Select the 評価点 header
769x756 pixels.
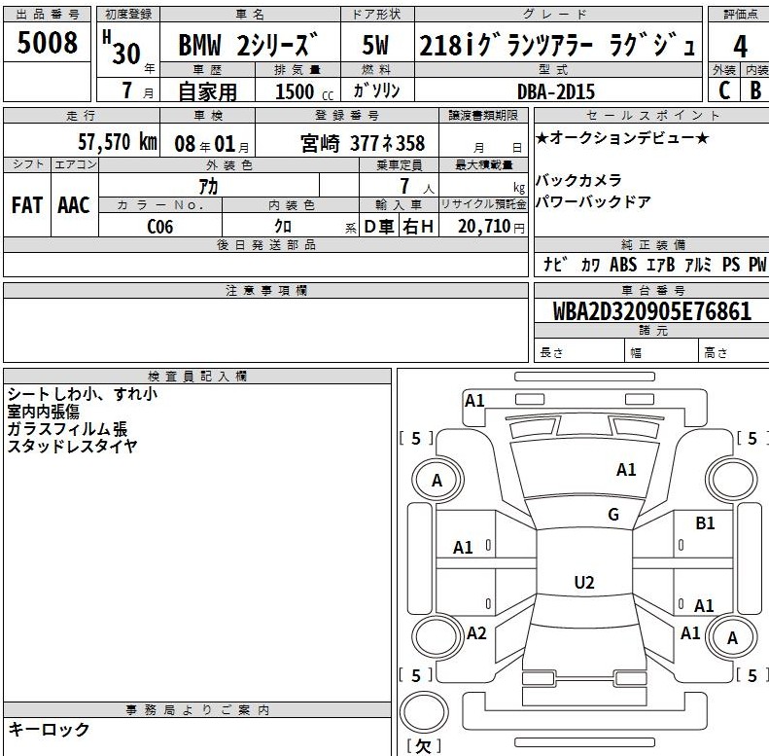click(x=740, y=15)
